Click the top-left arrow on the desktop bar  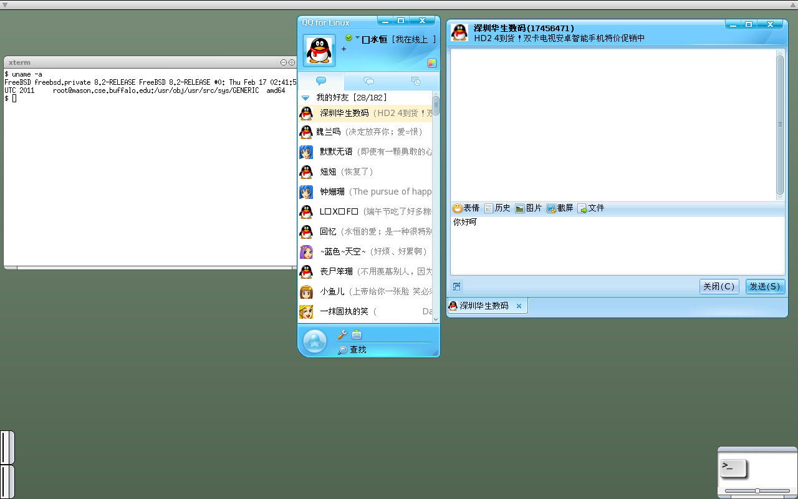click(5, 4)
